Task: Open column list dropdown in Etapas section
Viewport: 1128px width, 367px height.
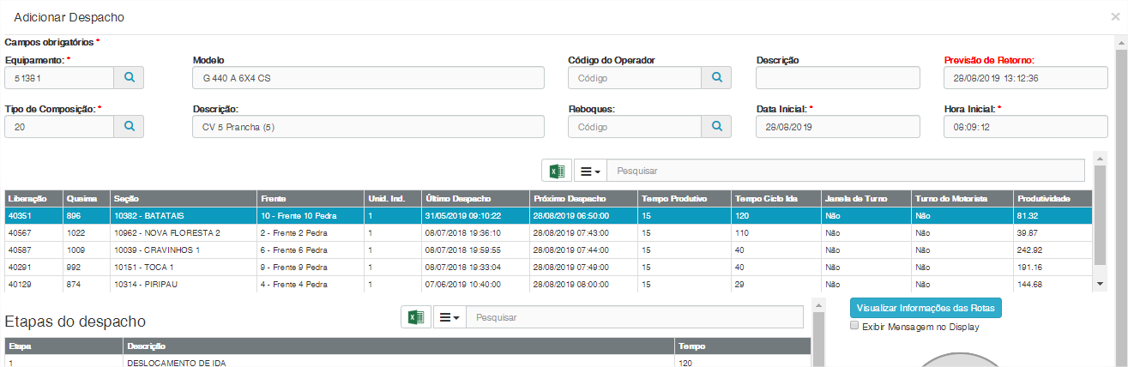Action: coord(449,317)
